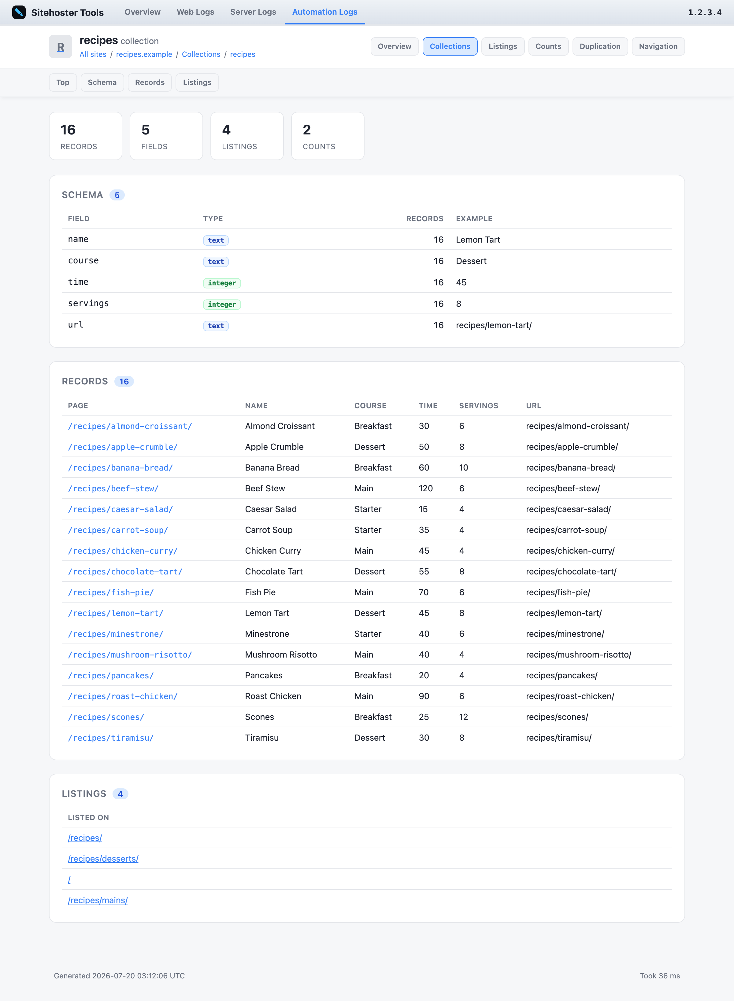Click the recipes/tiramisu/ URL cell
Screen dimensions: 734x1001
(558, 738)
